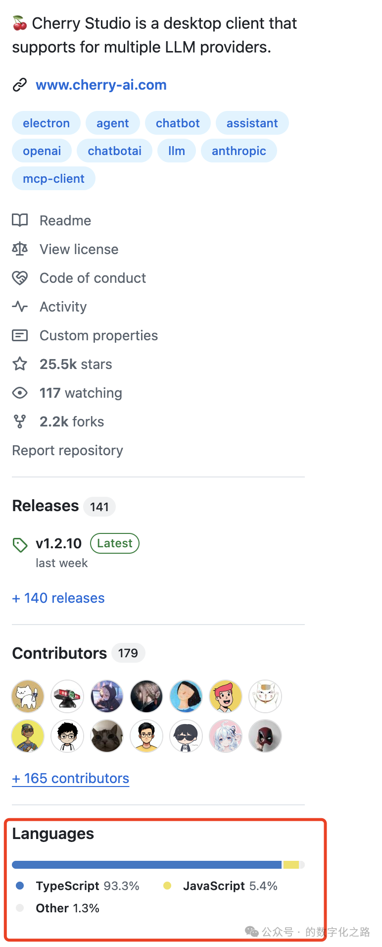Click the fork icon next to 2.2k forks
Viewport: 382px width, 947px height.
click(20, 421)
